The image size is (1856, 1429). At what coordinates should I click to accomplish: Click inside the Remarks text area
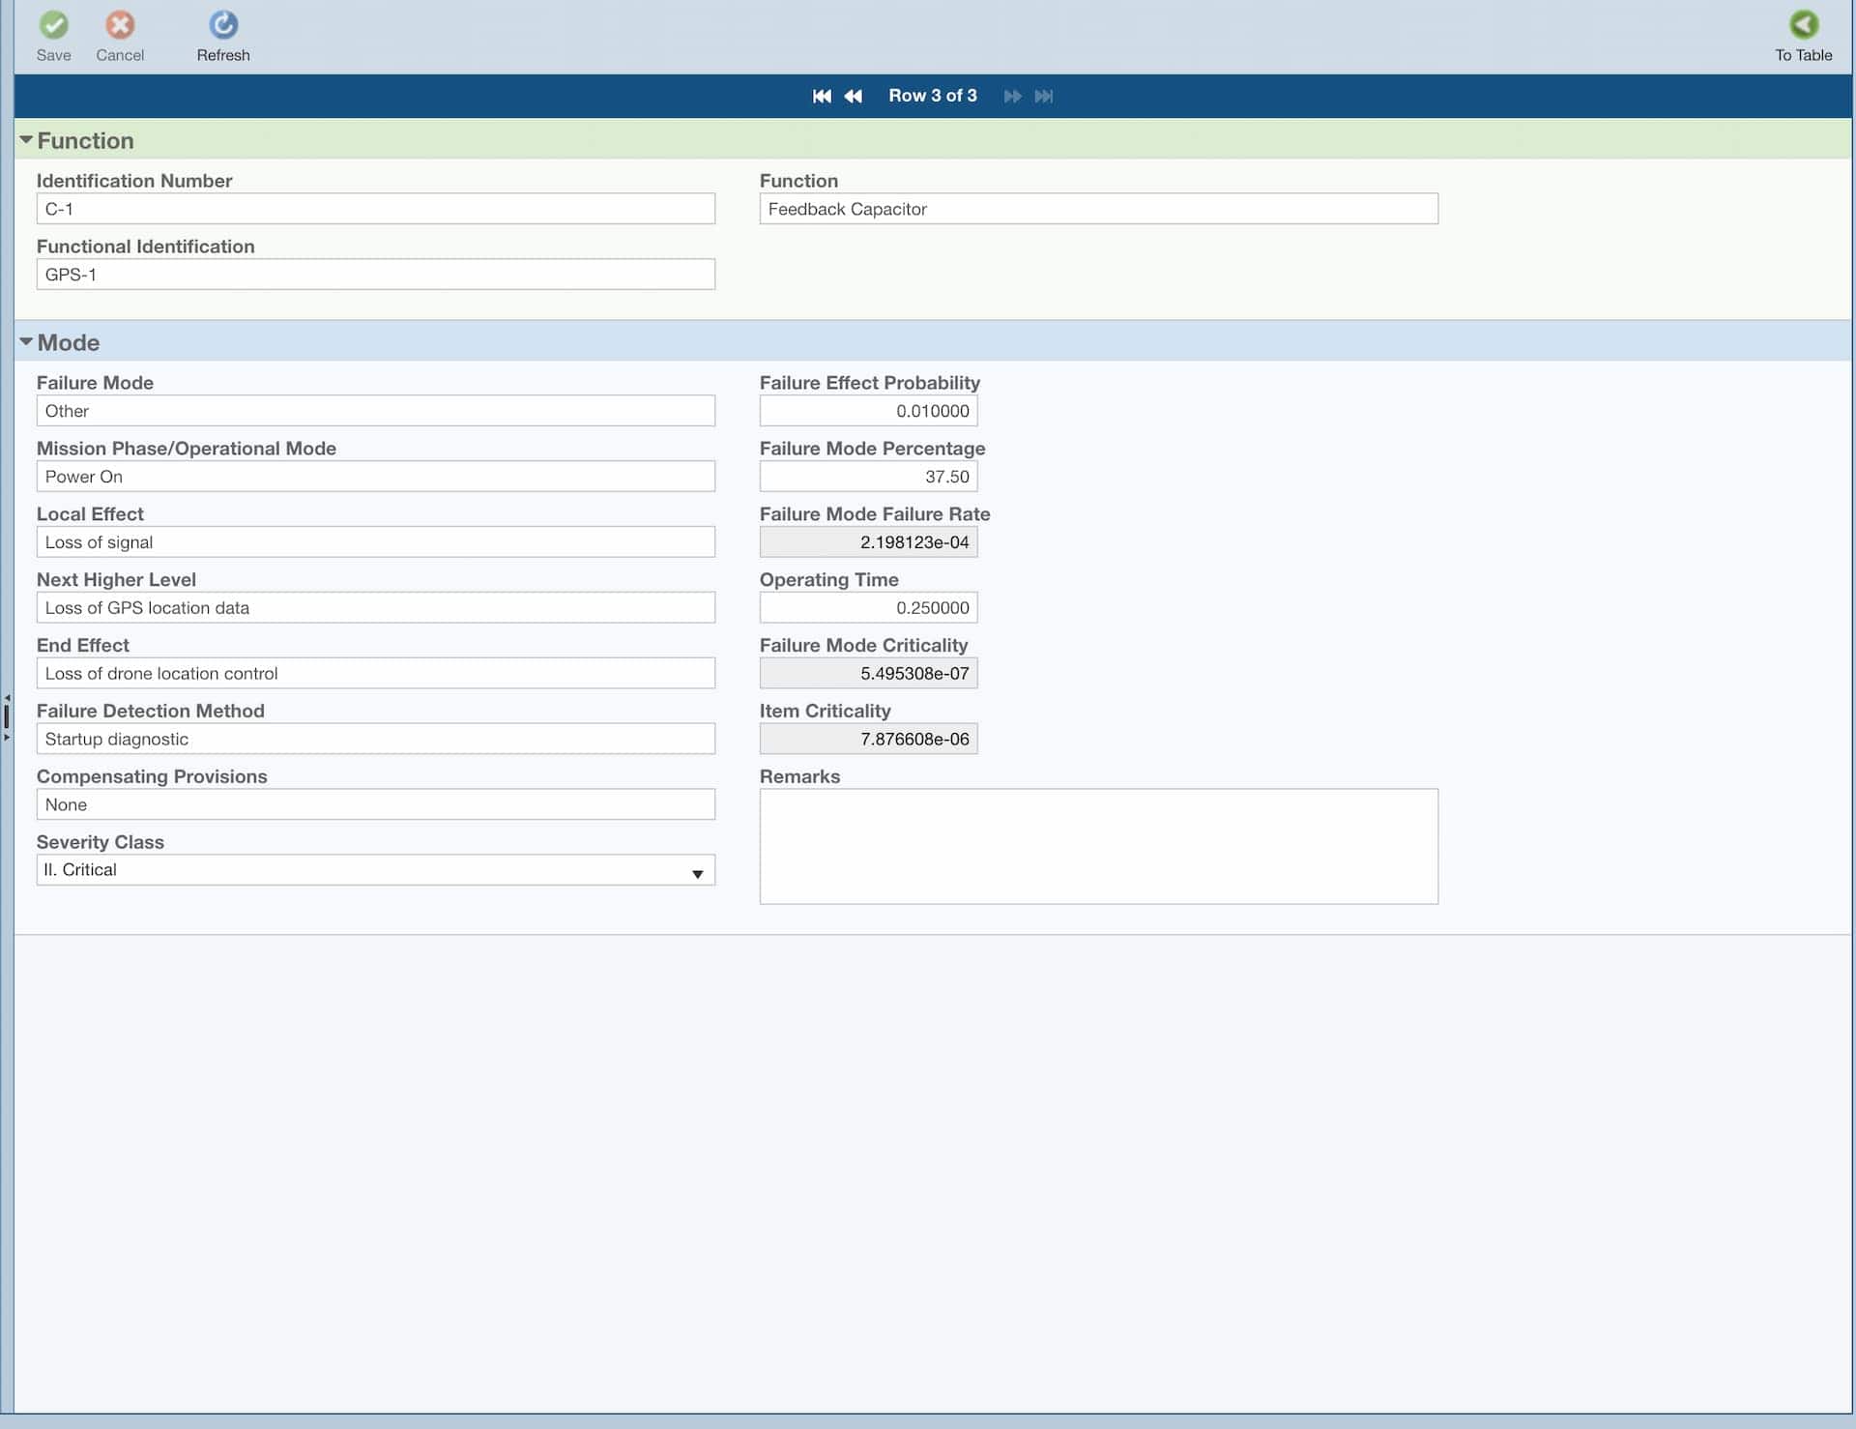[1099, 846]
